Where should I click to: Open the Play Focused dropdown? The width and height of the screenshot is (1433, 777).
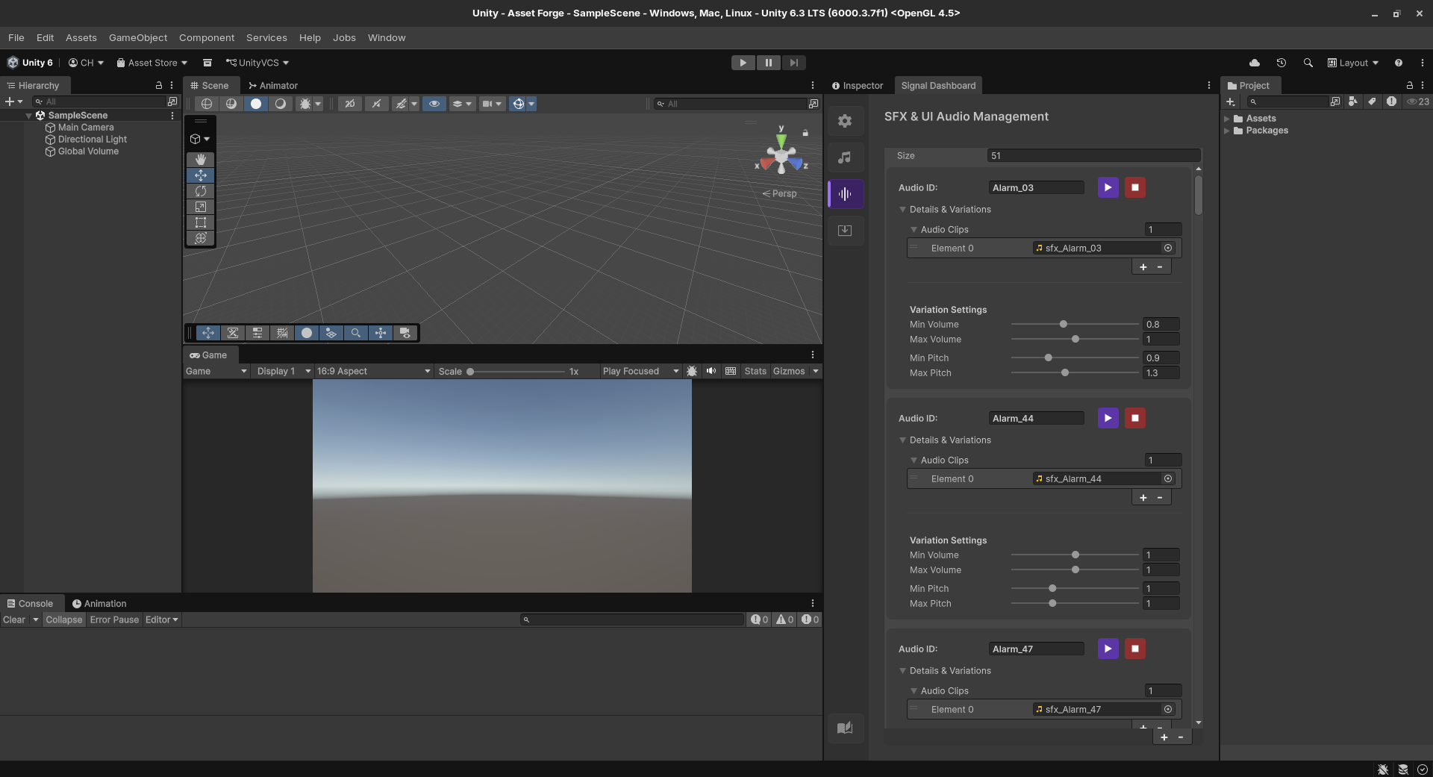640,371
